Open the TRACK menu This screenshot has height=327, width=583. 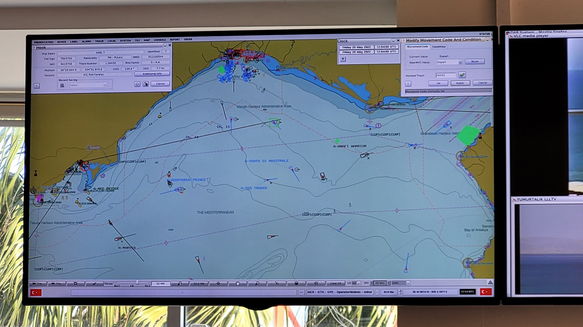(99, 41)
